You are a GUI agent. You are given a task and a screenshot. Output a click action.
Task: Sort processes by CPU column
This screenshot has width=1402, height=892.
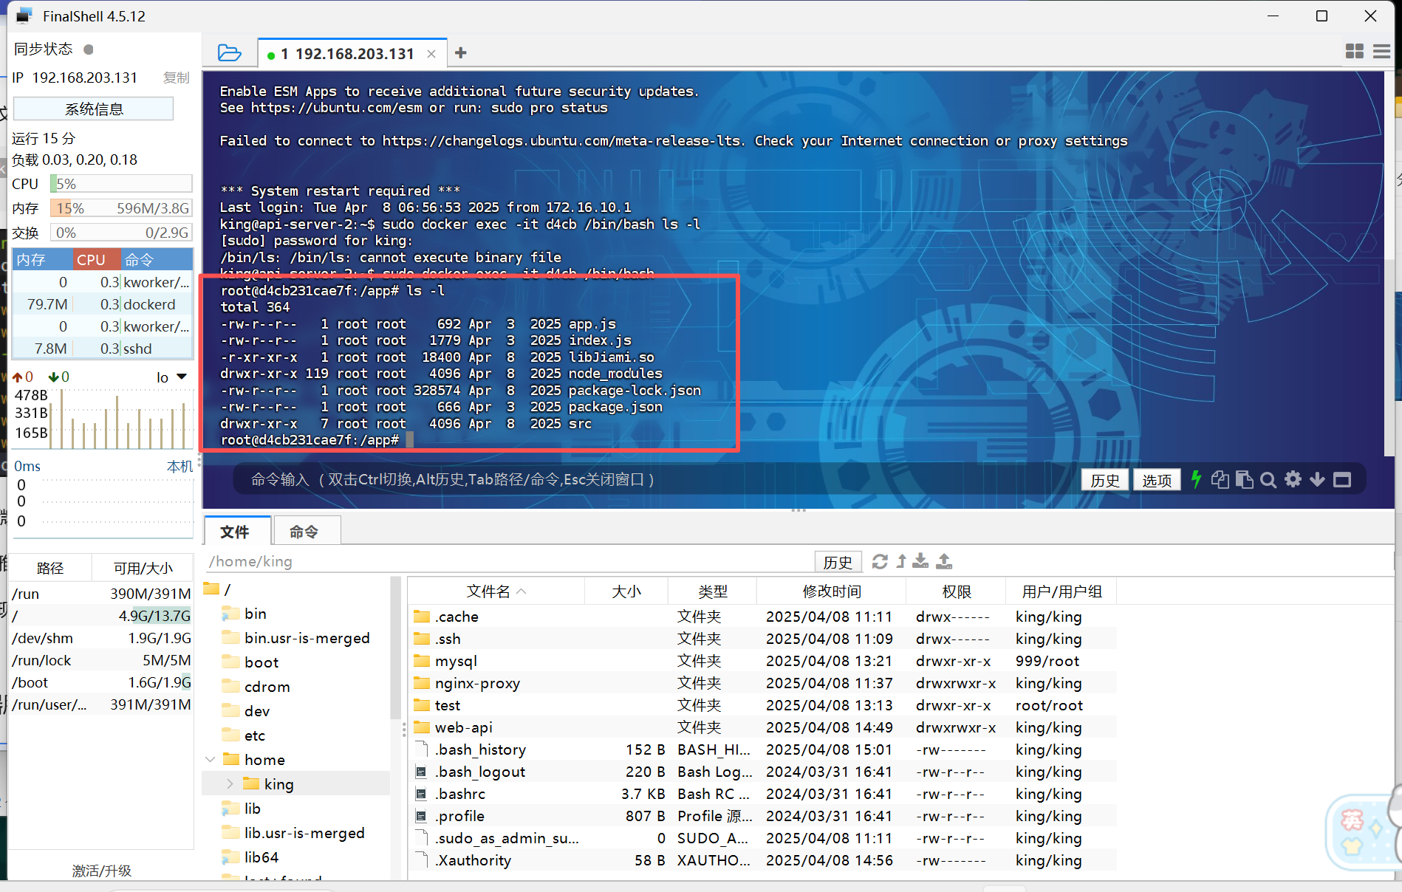pos(97,260)
